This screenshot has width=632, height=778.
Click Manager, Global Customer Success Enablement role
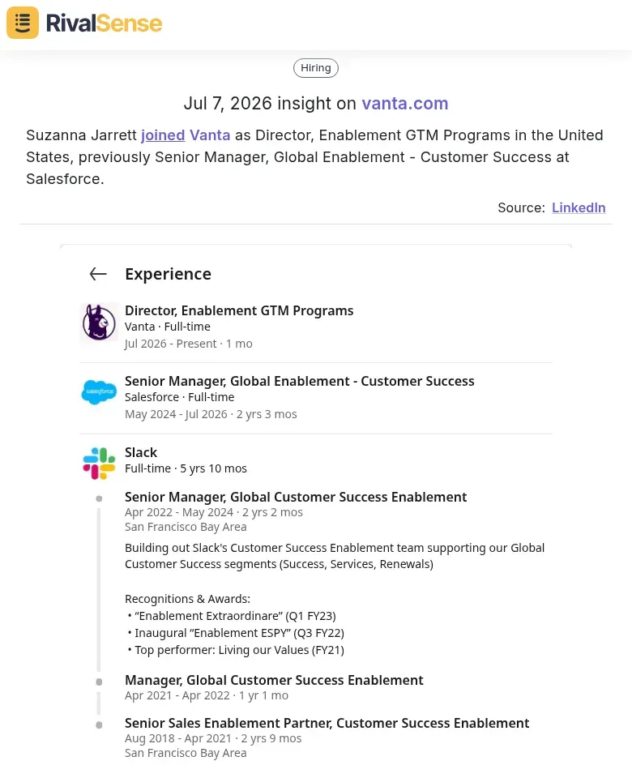[274, 680]
